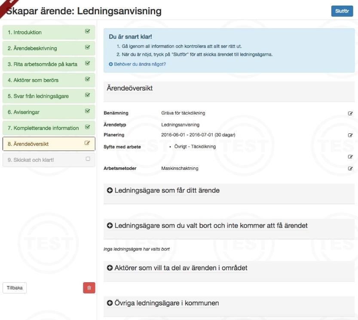Open step 7. Kompletterande information

[x=49, y=128]
